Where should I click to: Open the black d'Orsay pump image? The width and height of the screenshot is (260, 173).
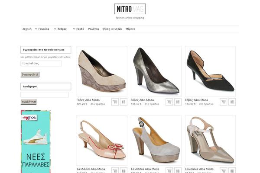click(211, 71)
